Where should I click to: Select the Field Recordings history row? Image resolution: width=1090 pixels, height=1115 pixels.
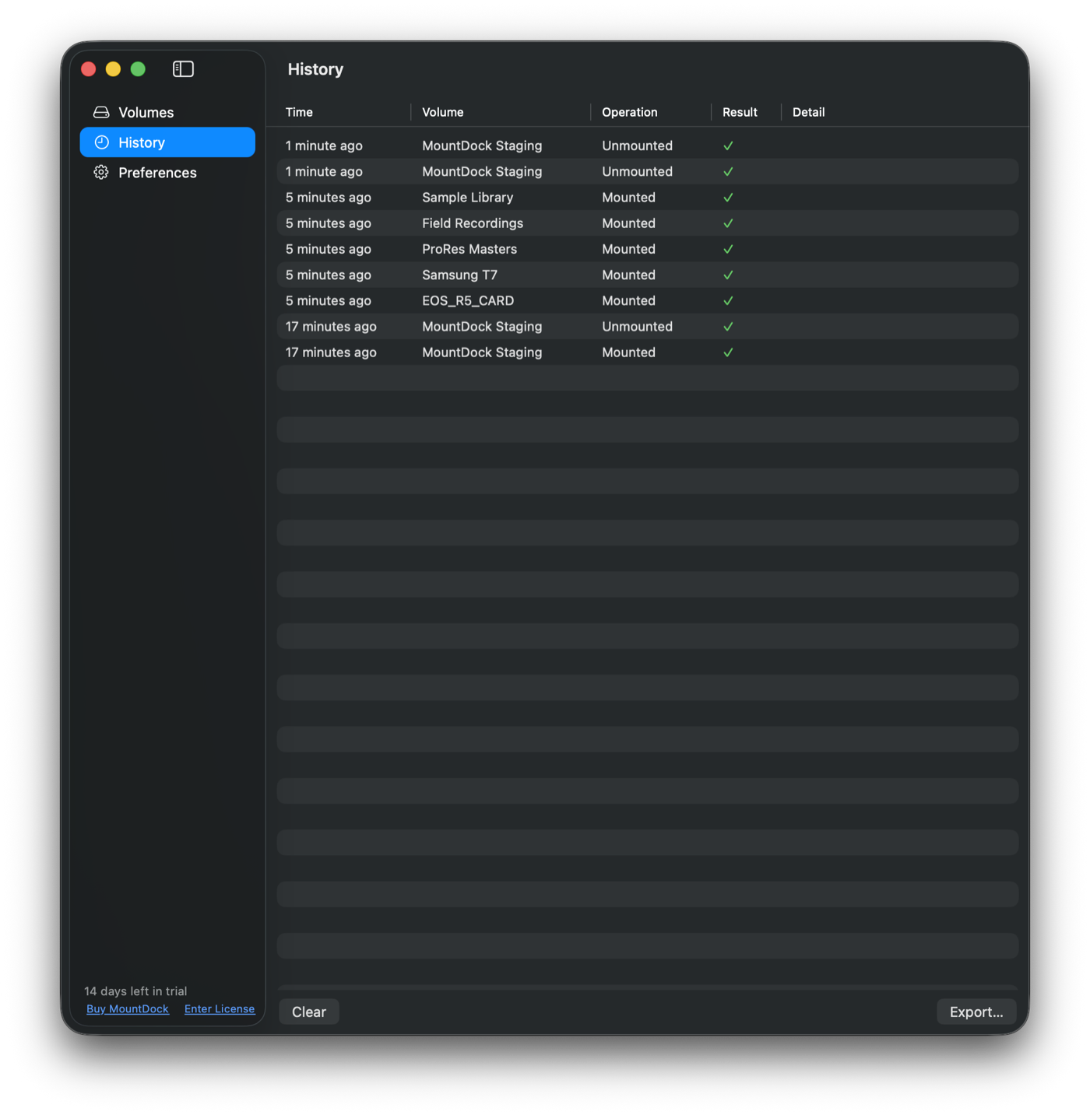click(648, 223)
